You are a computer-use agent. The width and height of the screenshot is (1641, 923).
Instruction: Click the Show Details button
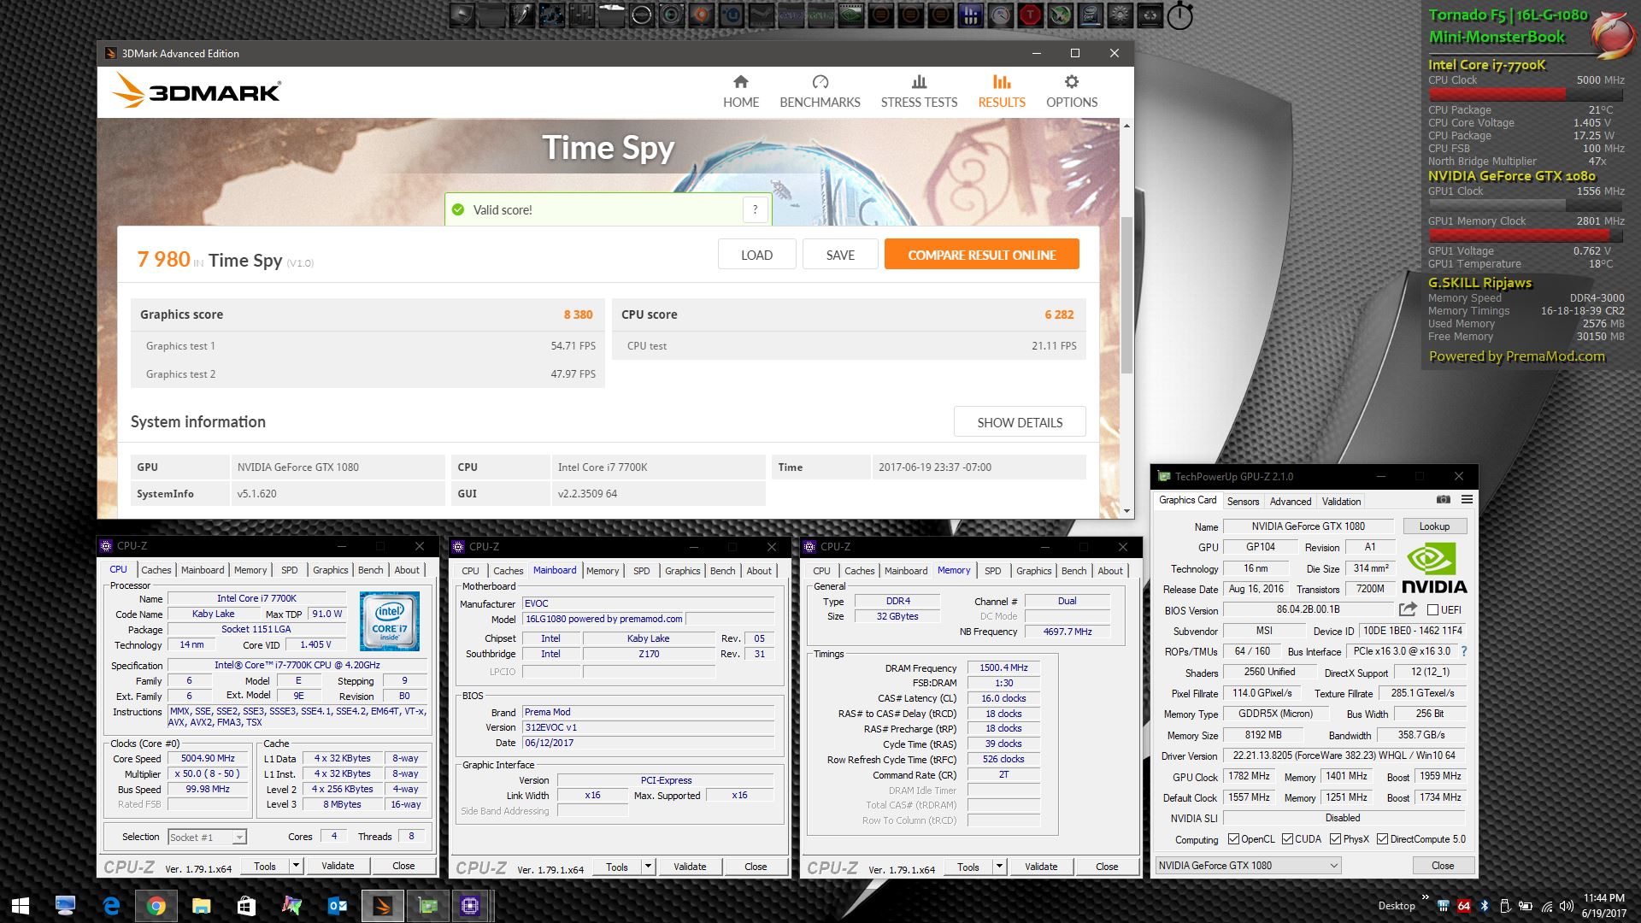1020,422
